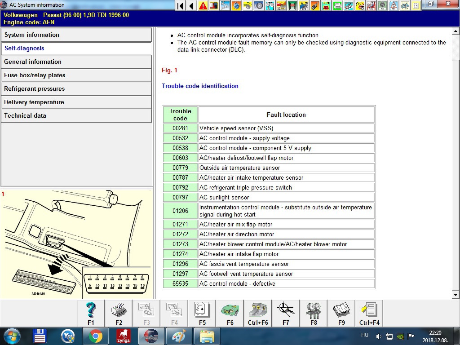Click 'AC/heater air intake temperature sensor'
460x345 pixels.
point(286,177)
